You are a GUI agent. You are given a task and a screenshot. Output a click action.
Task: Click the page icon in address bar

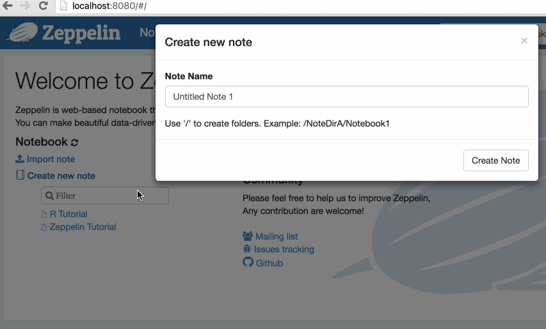63,6
